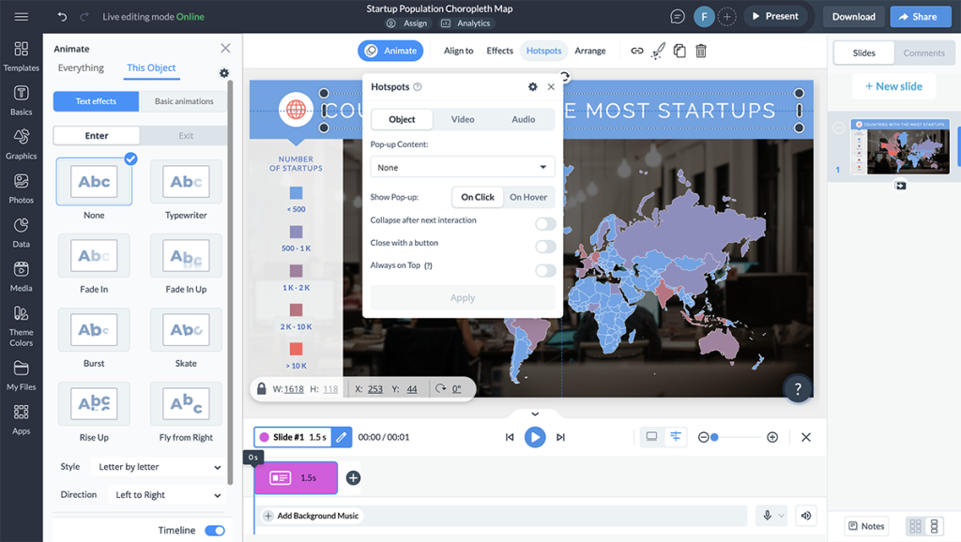Image resolution: width=961 pixels, height=542 pixels.
Task: Turn off the Timeline toggle
Action: pos(215,531)
